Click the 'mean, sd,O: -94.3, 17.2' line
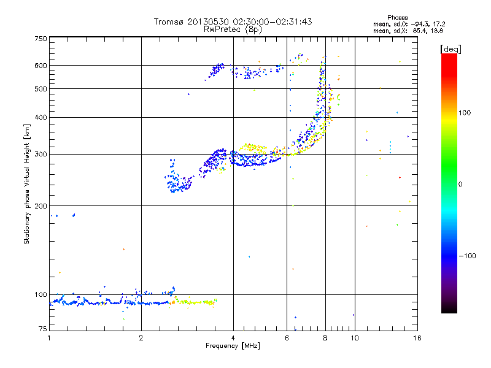Screen dimensions: 491x368 tap(409, 24)
